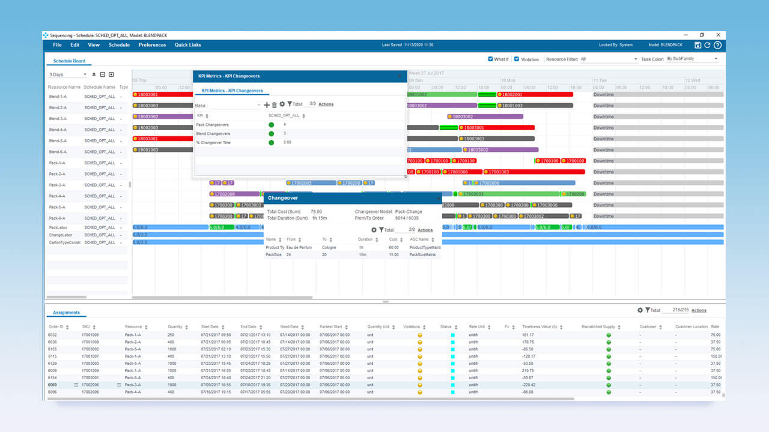Click the refresh icon in header
The width and height of the screenshot is (769, 432).
pyautogui.click(x=707, y=45)
